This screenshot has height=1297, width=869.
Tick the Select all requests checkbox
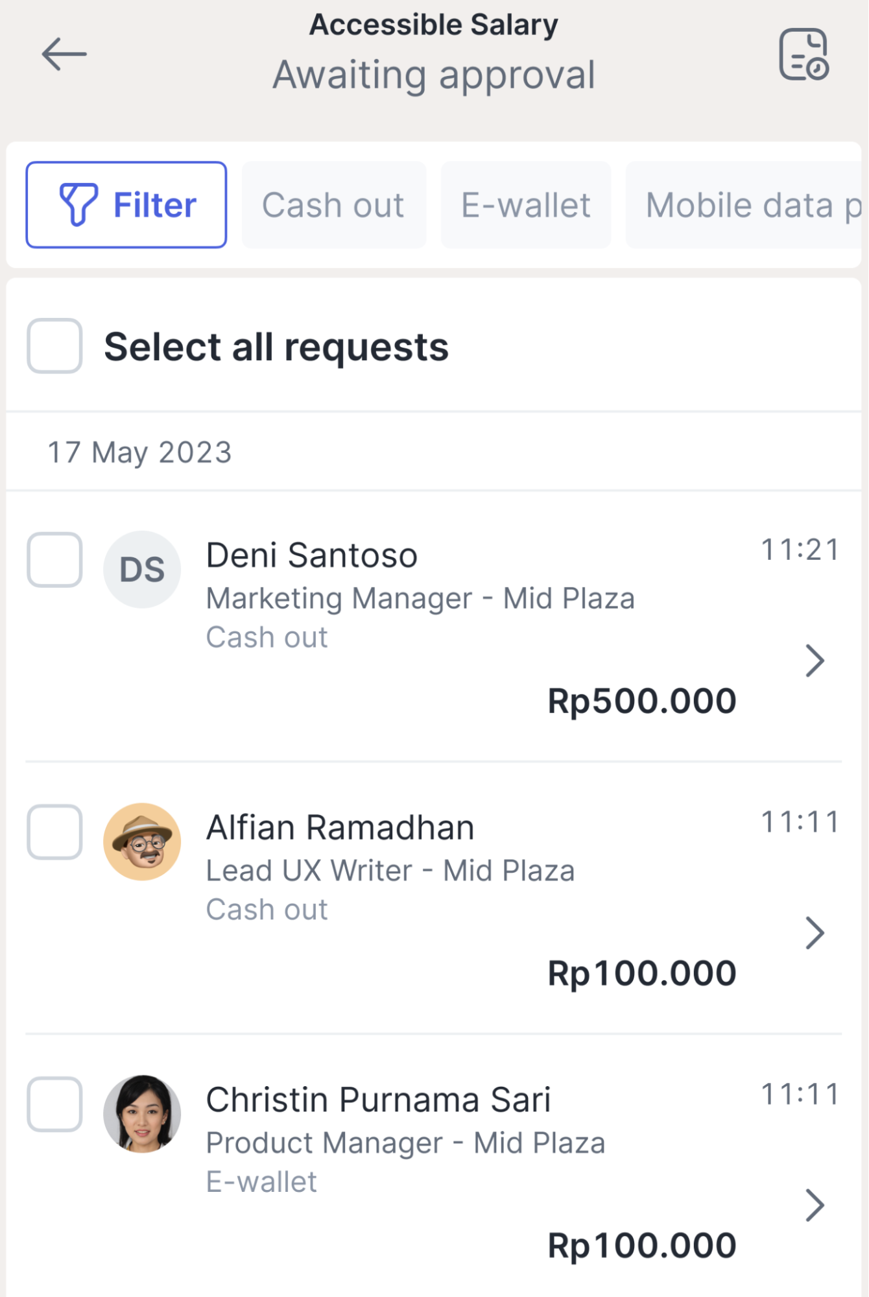tap(54, 346)
